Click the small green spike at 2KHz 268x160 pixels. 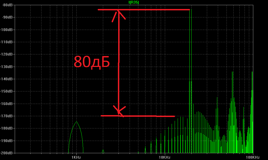click(x=103, y=151)
